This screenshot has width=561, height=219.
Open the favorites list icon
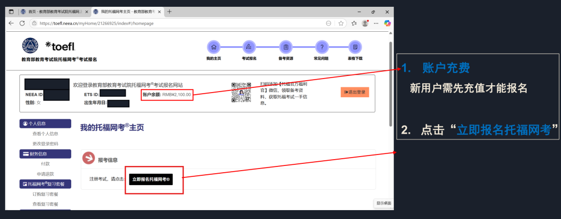click(x=354, y=23)
